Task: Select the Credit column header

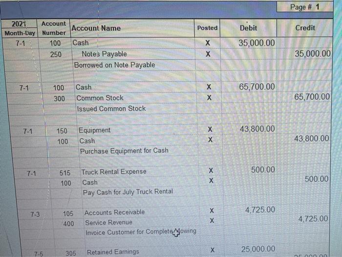Action: 305,28
